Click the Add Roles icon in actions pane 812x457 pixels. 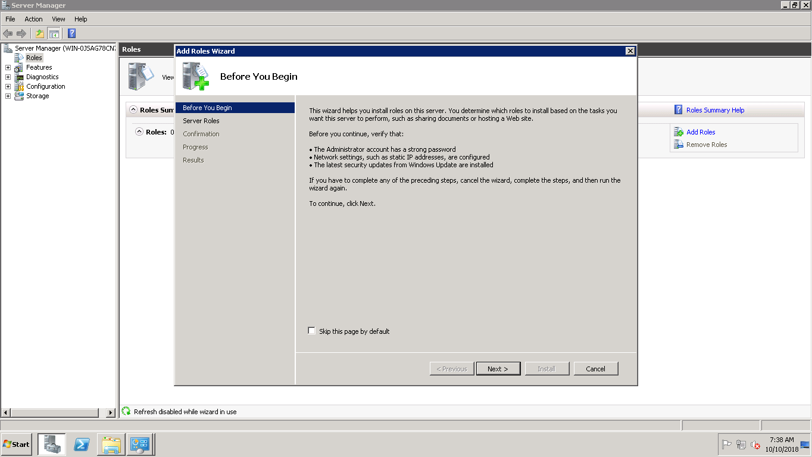pyautogui.click(x=678, y=132)
